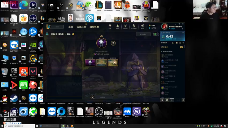Open notification center at taskbar end
The height and width of the screenshot is (128, 228).
225,126
